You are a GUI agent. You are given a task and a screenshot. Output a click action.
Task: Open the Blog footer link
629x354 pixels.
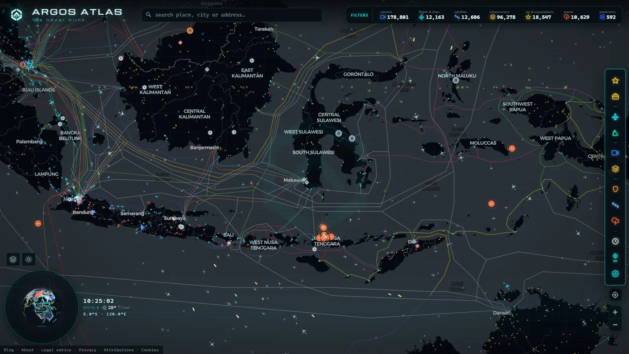[x=9, y=350]
